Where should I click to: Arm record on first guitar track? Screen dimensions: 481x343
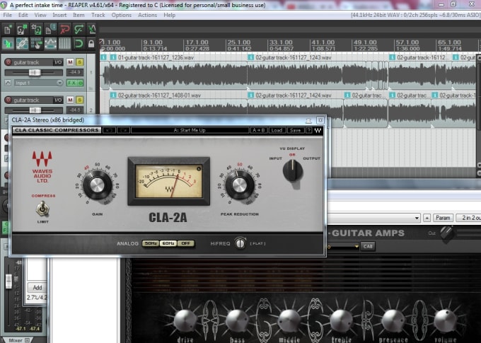[x=8, y=62]
